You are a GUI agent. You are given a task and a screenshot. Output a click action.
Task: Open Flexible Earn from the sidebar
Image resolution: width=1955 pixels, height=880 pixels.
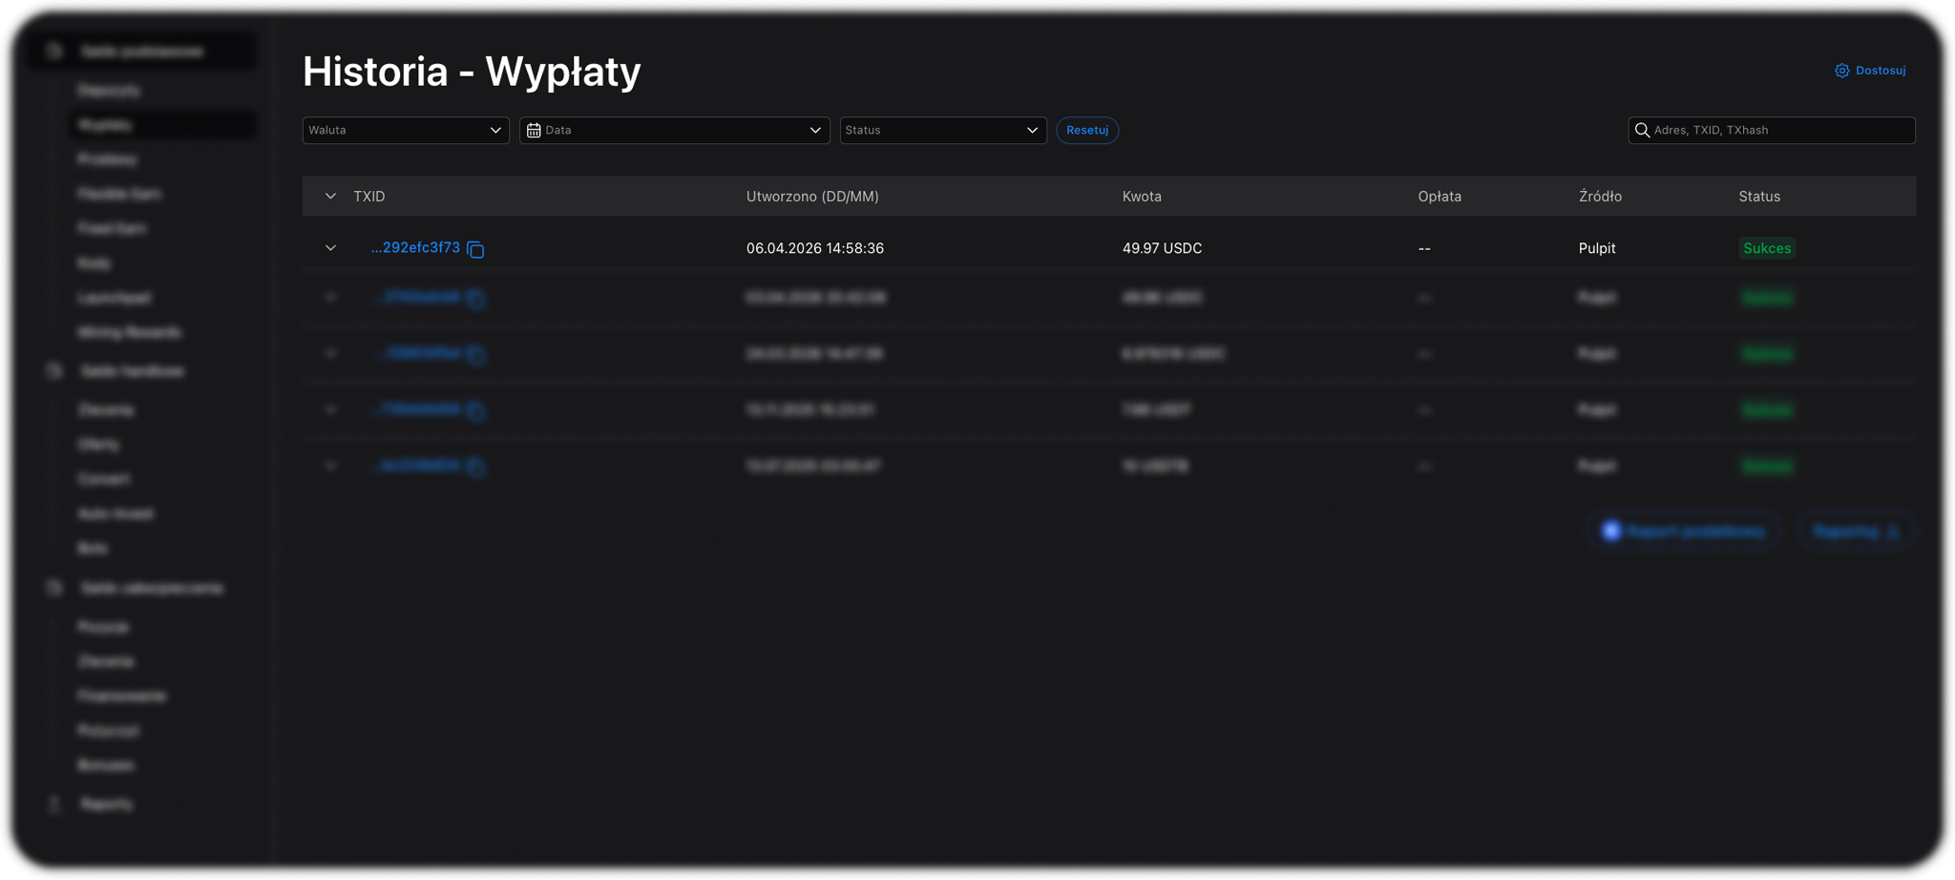pyautogui.click(x=119, y=194)
